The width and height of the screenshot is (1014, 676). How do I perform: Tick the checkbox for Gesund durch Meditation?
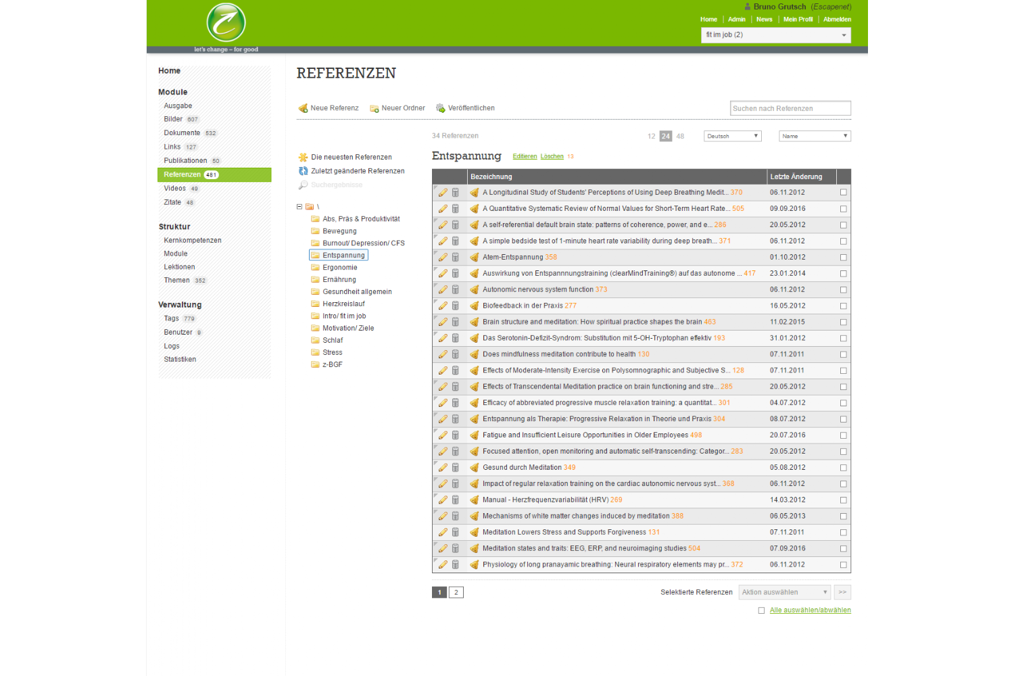tap(843, 468)
